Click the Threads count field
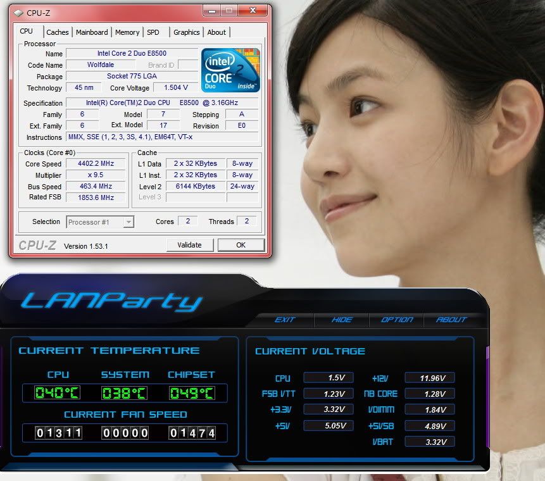The width and height of the screenshot is (545, 481). point(247,221)
